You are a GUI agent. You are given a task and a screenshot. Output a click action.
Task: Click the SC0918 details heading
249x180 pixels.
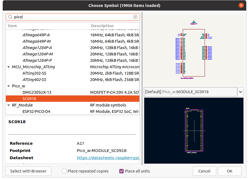click(x=17, y=122)
